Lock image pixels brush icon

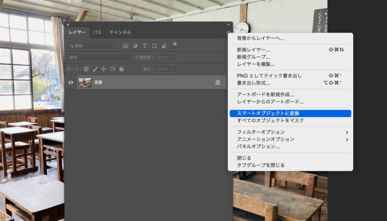[95, 69]
